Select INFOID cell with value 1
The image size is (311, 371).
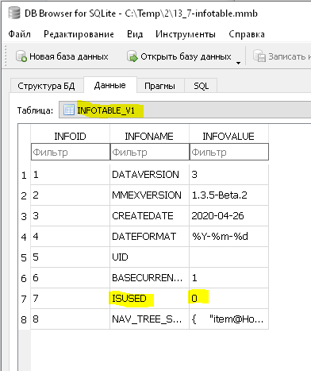pyautogui.click(x=70, y=175)
